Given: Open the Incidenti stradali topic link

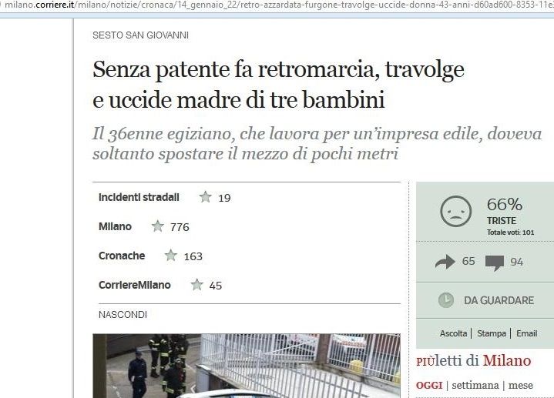Looking at the screenshot, I should (x=139, y=197).
